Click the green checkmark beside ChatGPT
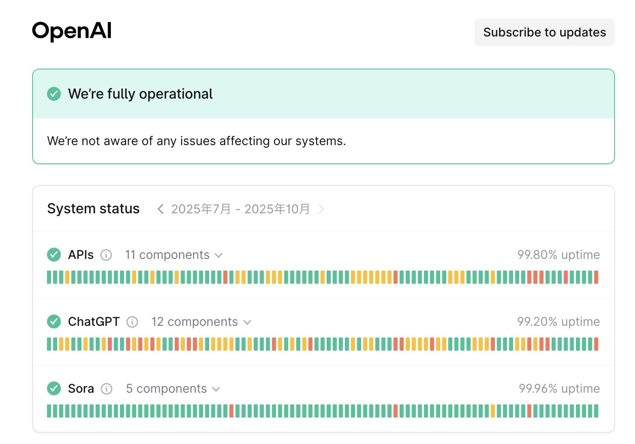Screen dimensions: 635x444 pos(54,321)
